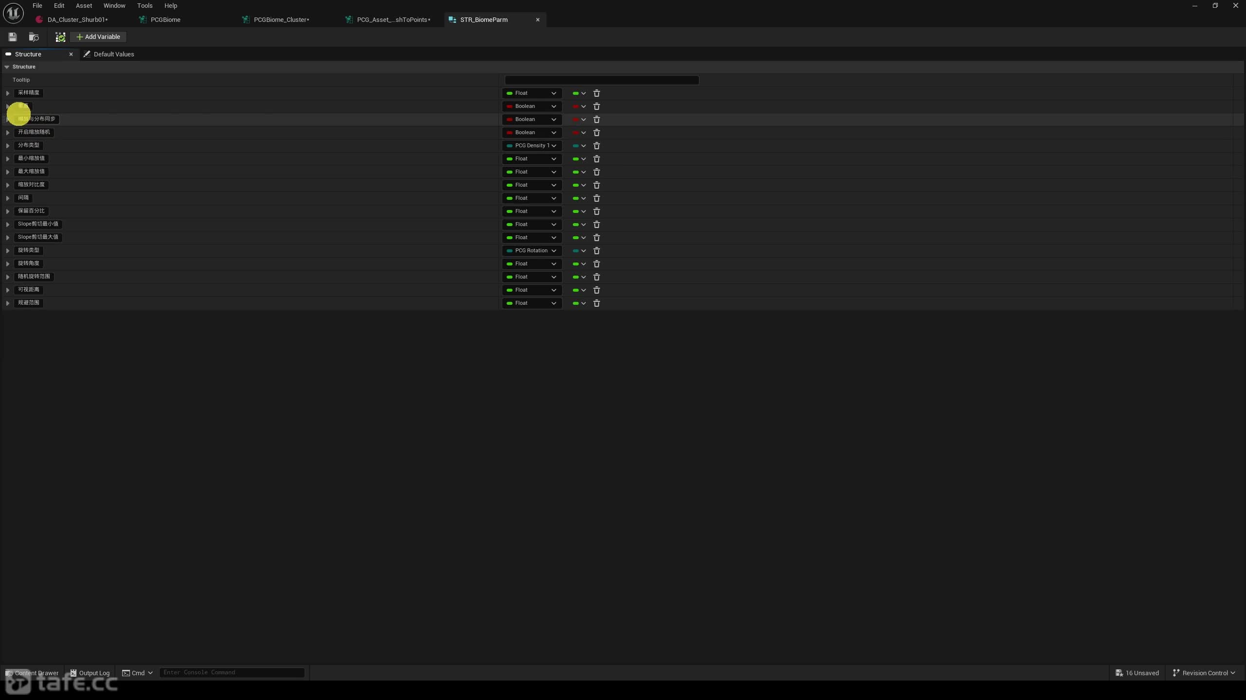Viewport: 1246px width, 700px height.
Task: Open the File menu
Action: [x=37, y=6]
